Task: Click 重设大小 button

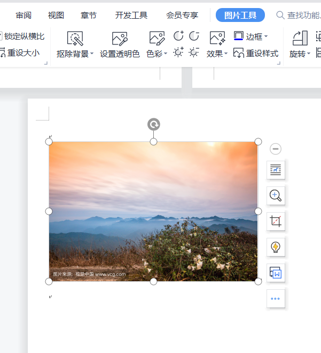Action: 20,53
